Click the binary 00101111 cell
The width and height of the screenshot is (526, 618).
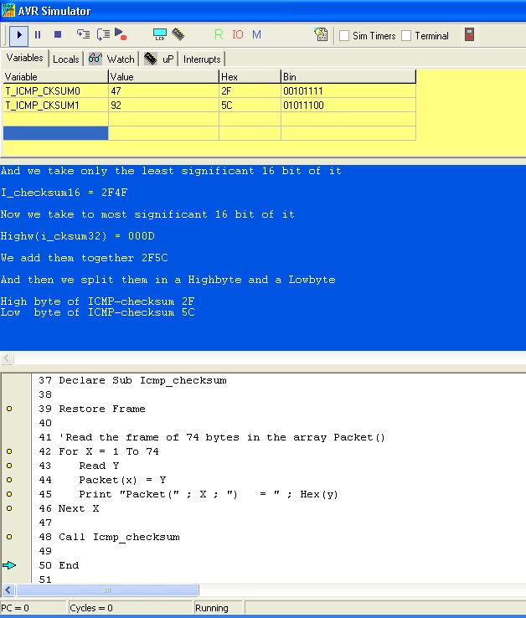(x=348, y=91)
